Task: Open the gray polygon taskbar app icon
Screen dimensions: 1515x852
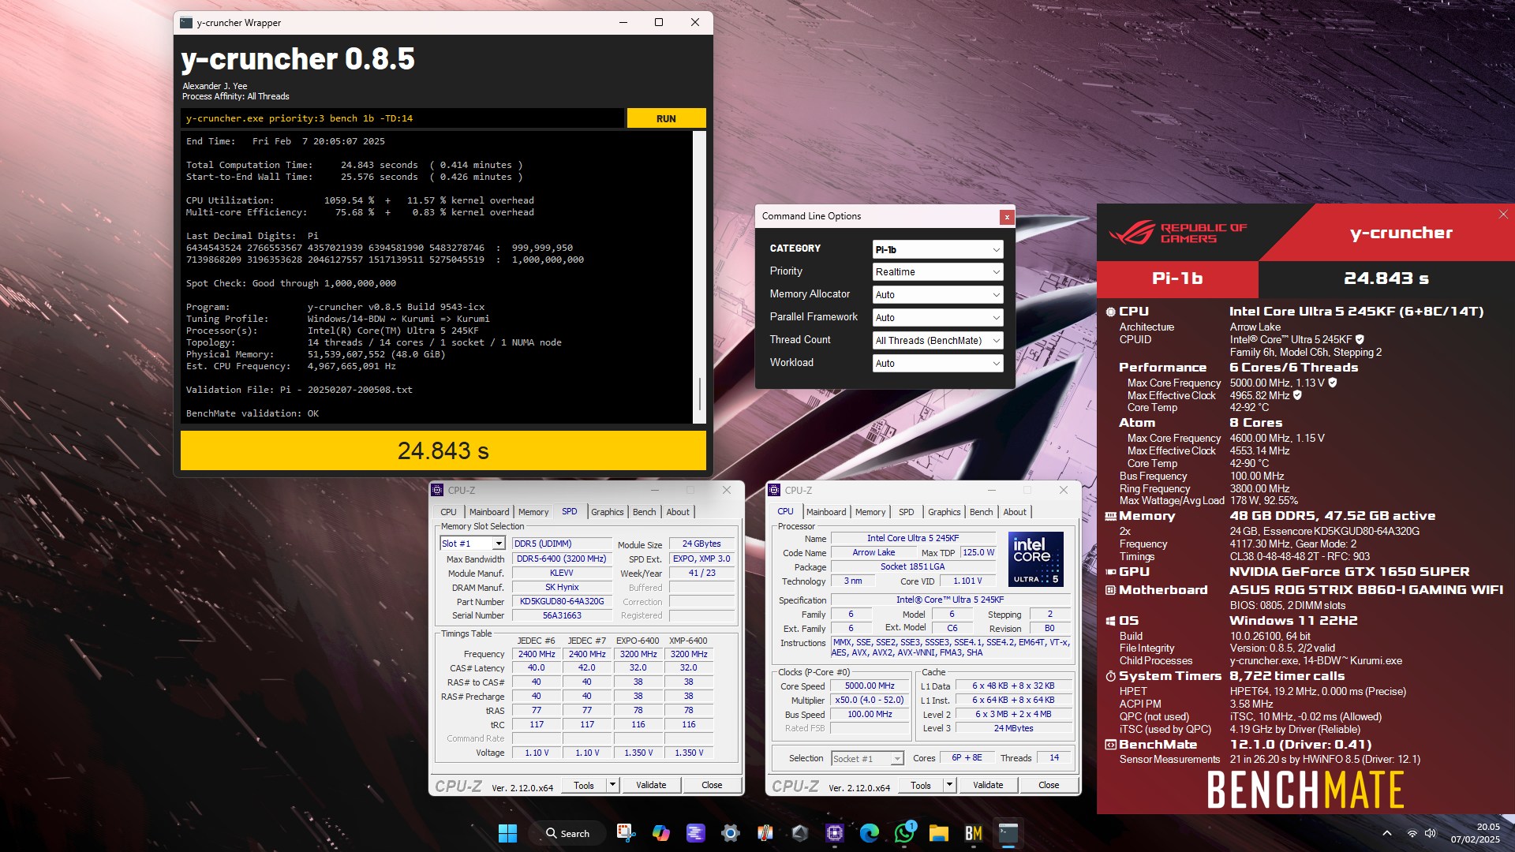Action: pyautogui.click(x=799, y=833)
